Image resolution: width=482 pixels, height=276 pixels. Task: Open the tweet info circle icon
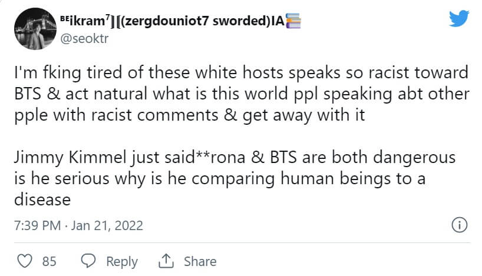coord(459,225)
